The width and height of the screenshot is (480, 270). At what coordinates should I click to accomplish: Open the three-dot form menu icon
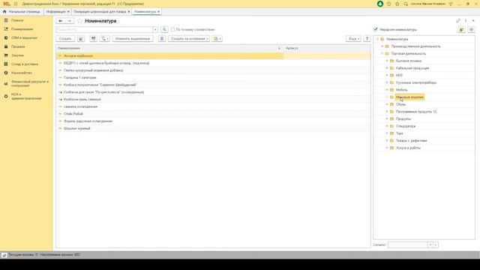coord(466,20)
